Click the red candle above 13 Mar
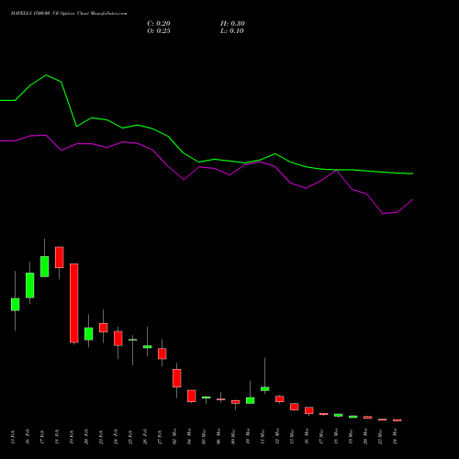The width and height of the screenshot is (459, 459). pyautogui.click(x=295, y=407)
